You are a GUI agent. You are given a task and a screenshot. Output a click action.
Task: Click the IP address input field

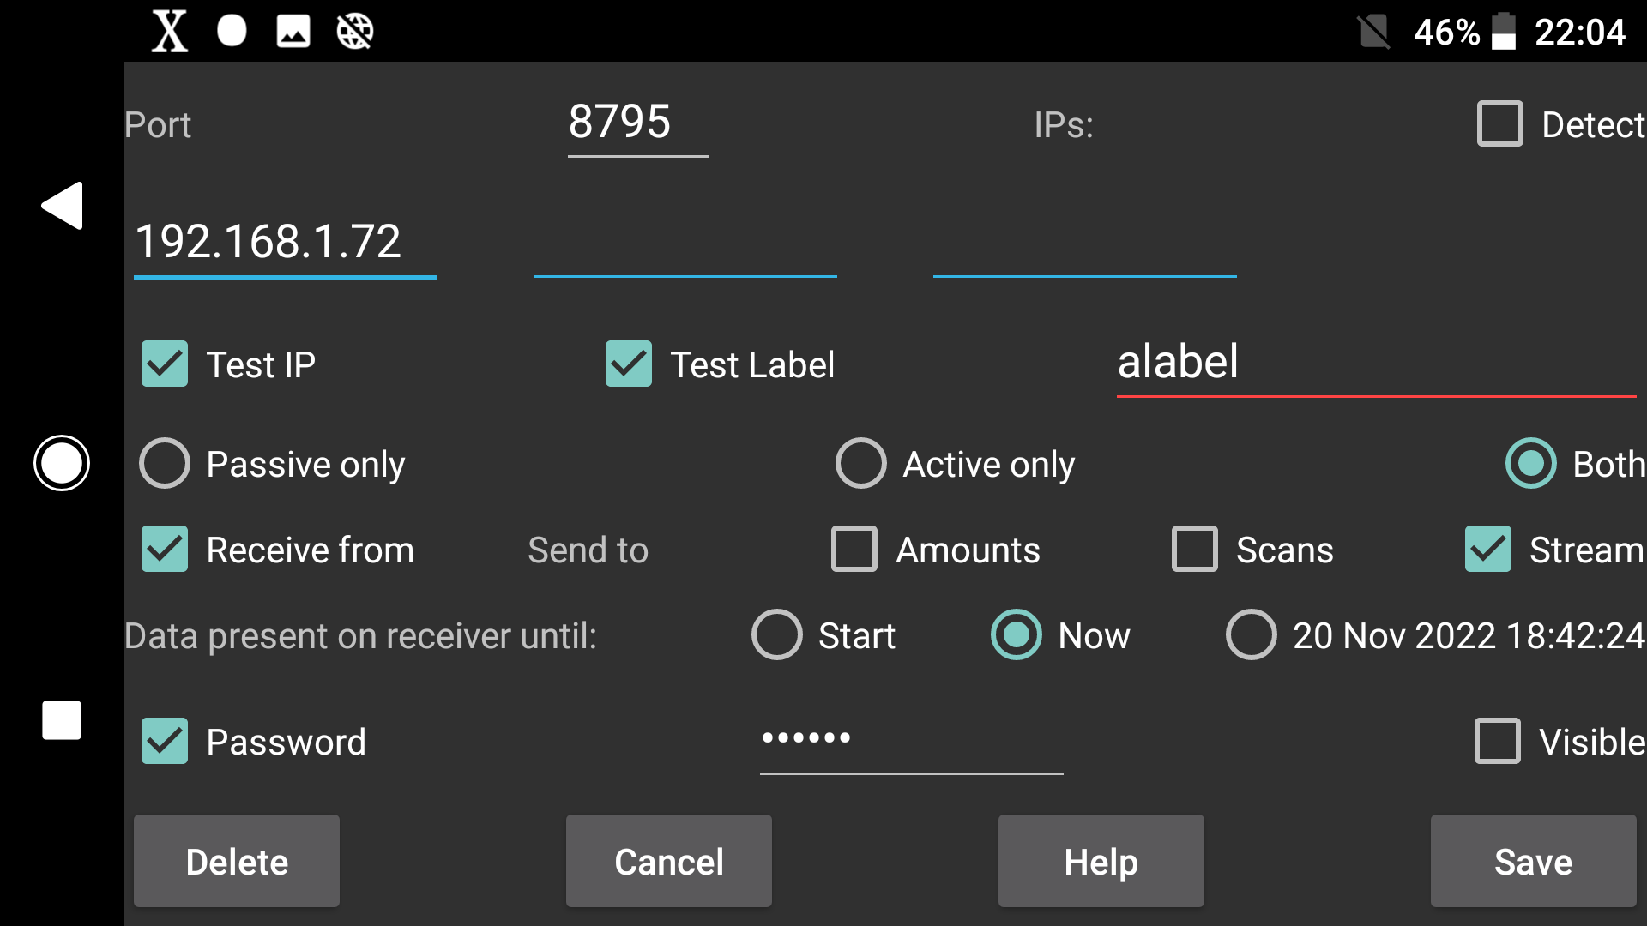(285, 240)
